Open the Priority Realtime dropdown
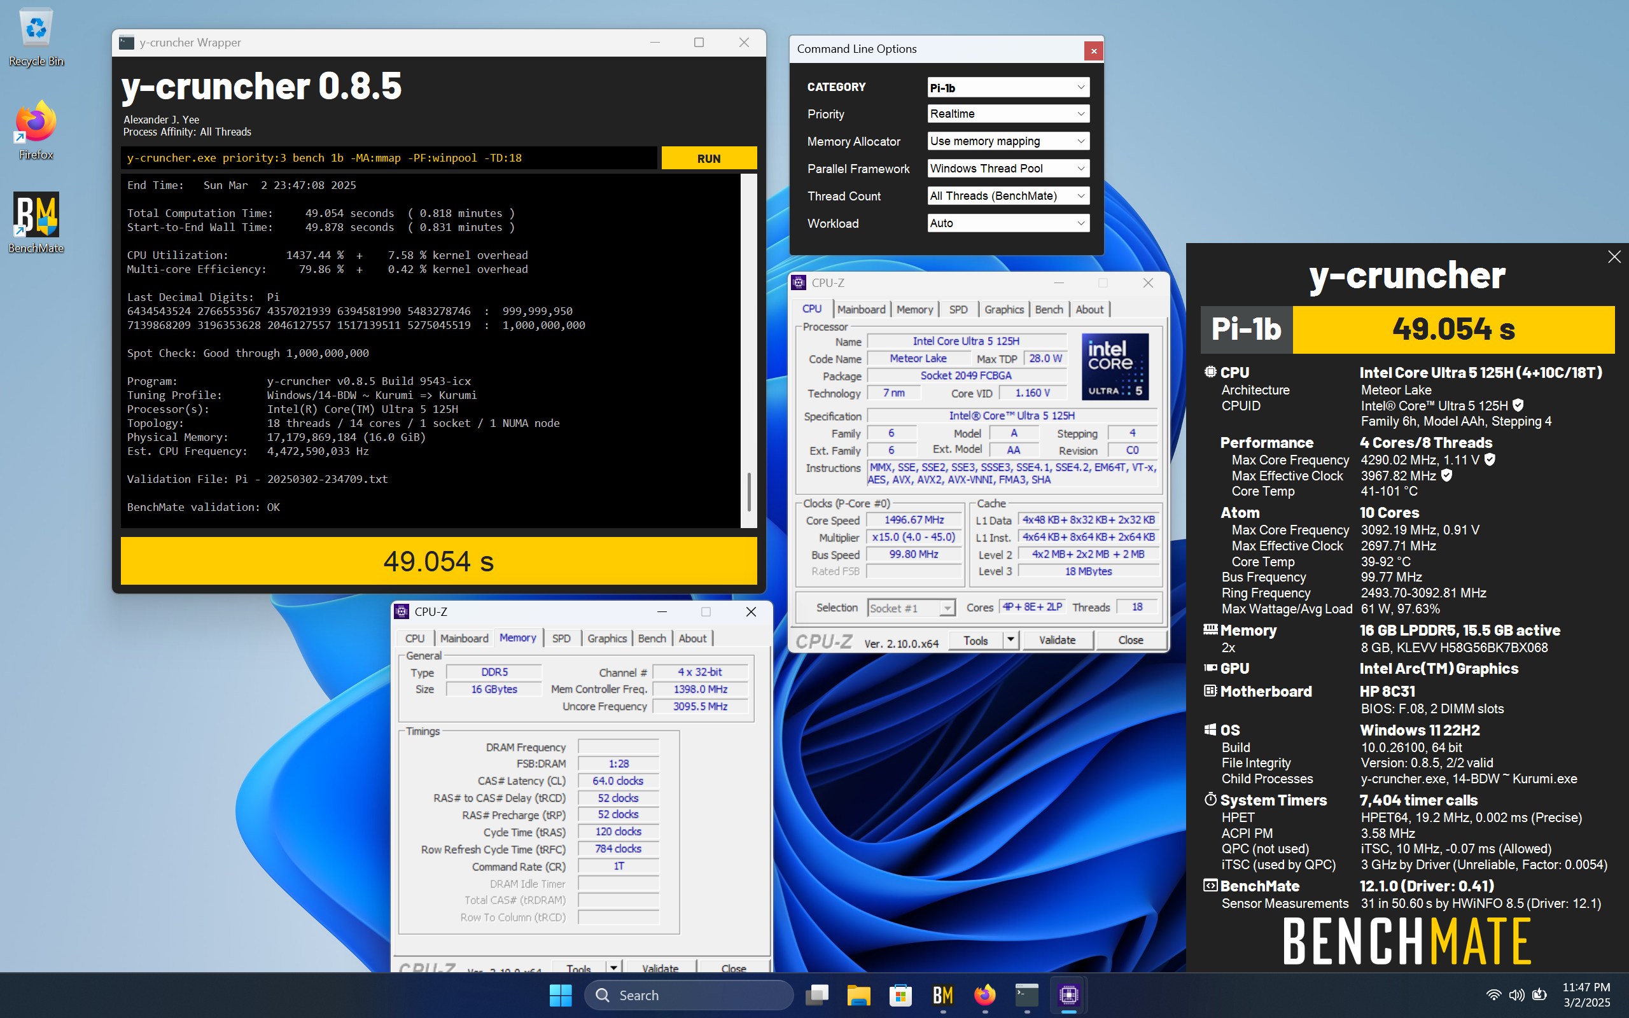 [1008, 114]
